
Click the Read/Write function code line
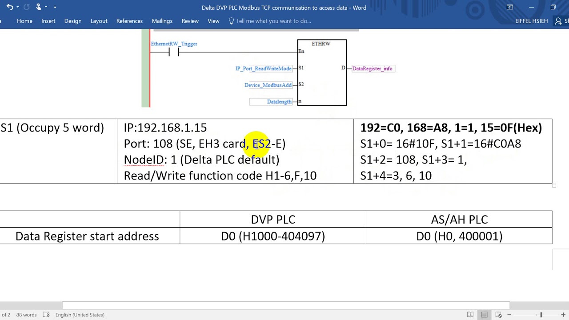[220, 176]
